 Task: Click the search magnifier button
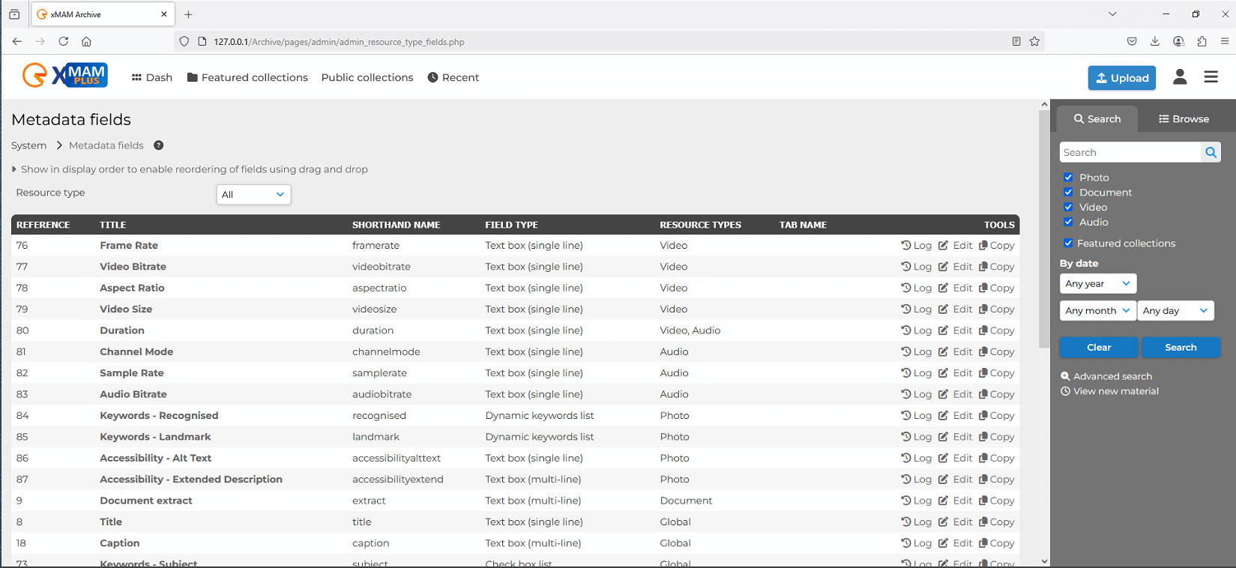pos(1211,153)
